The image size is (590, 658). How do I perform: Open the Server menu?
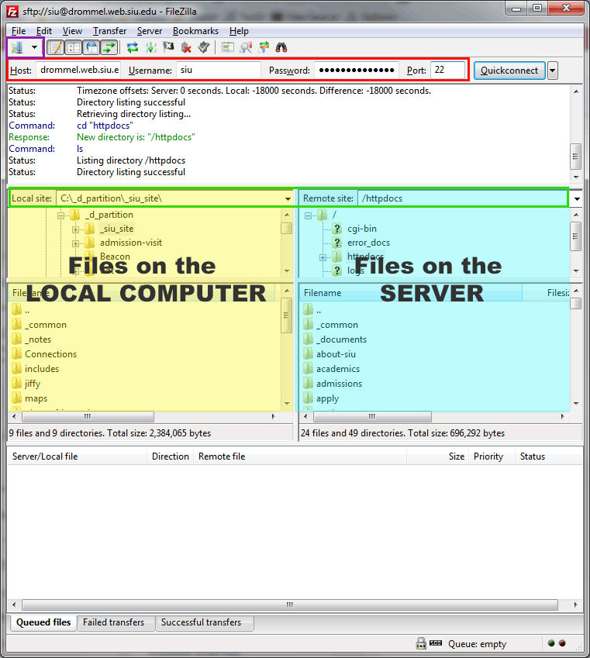click(150, 31)
